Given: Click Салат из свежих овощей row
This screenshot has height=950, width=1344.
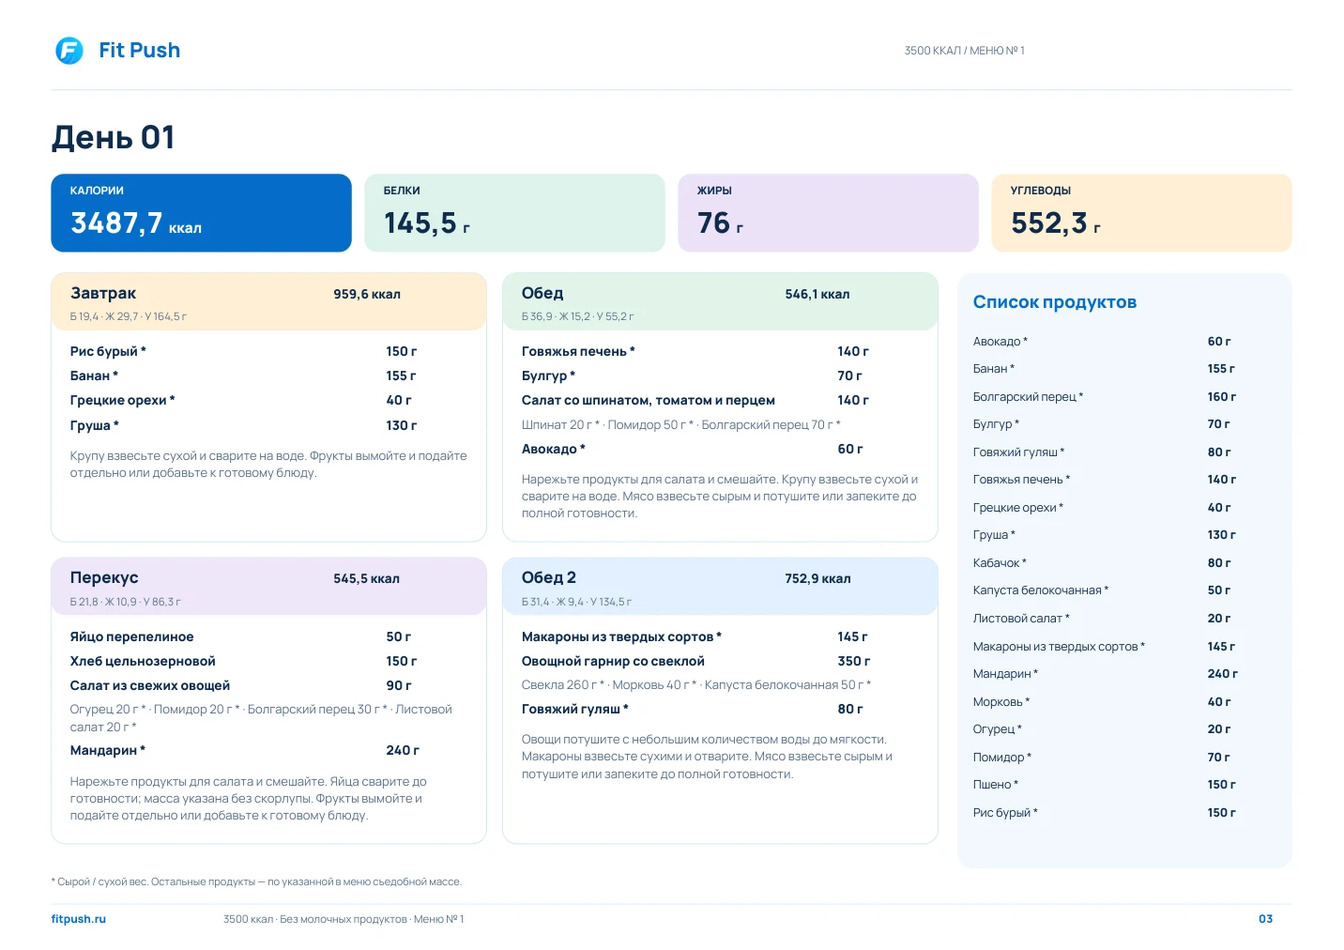Looking at the screenshot, I should [x=243, y=685].
